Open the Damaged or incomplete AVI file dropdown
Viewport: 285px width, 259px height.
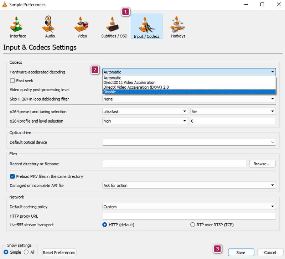point(273,185)
